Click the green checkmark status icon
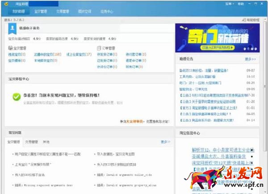Screen dimensions: 268x194 (x=17, y=96)
